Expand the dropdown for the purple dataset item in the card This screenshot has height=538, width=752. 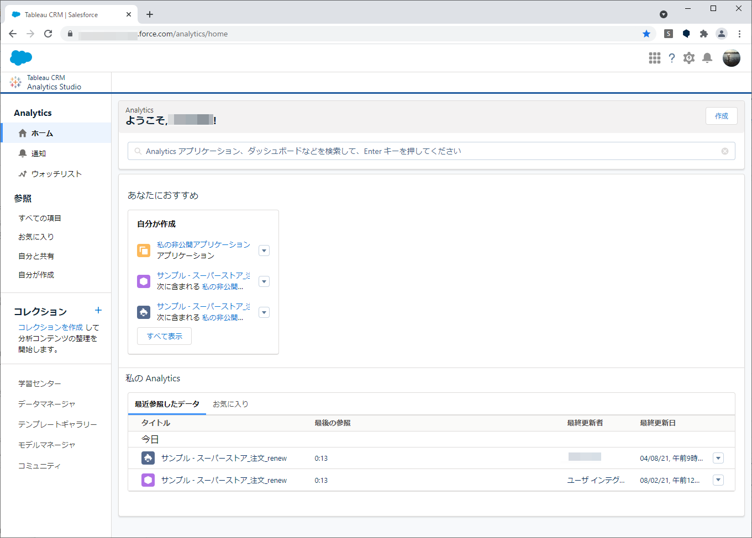[264, 281]
